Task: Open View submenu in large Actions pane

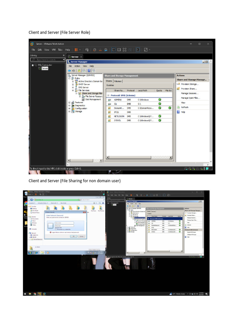Action: [183, 103]
